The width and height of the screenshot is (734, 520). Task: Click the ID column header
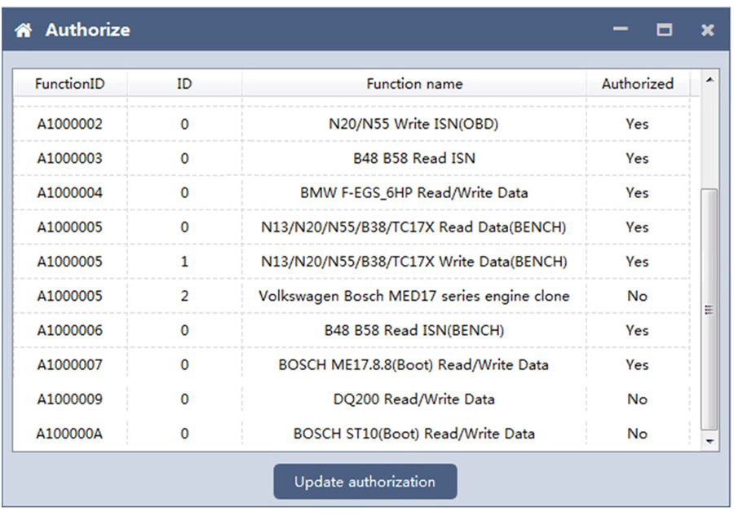184,84
